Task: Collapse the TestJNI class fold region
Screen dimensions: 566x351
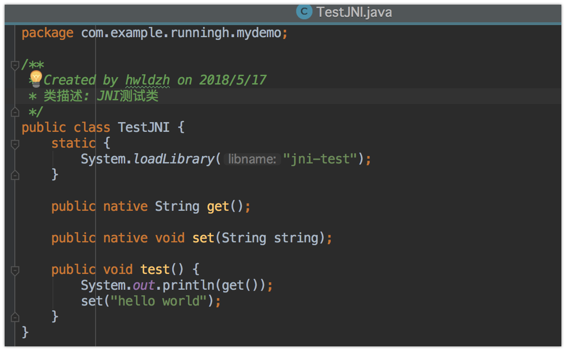Action: coord(14,127)
